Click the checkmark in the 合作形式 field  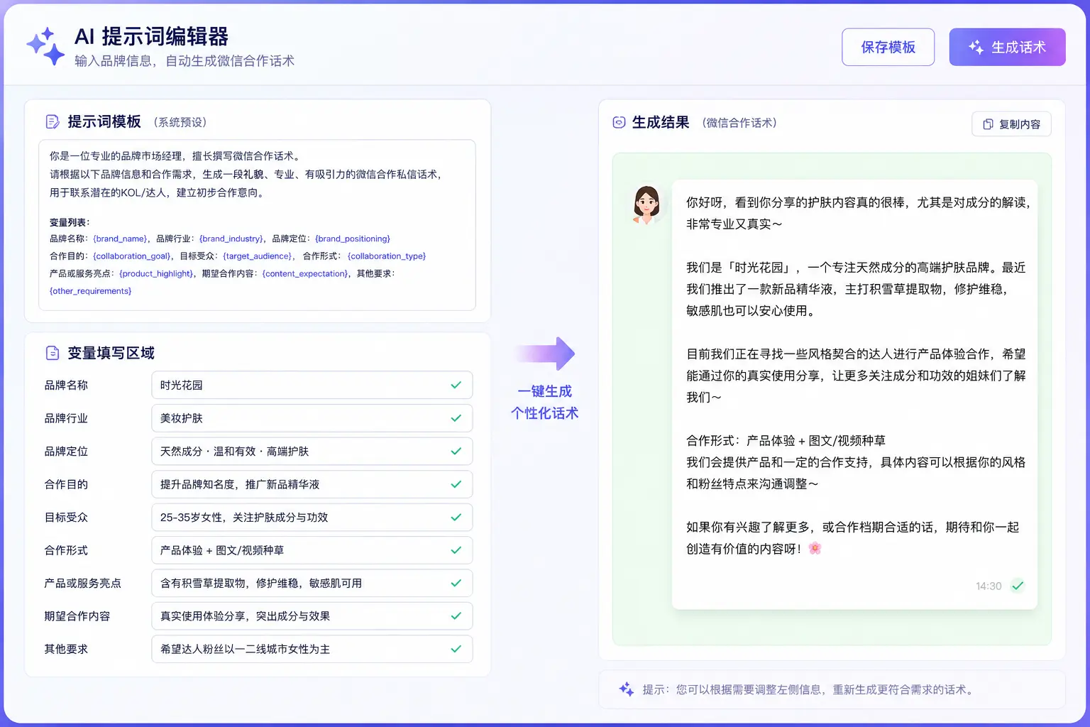point(456,550)
